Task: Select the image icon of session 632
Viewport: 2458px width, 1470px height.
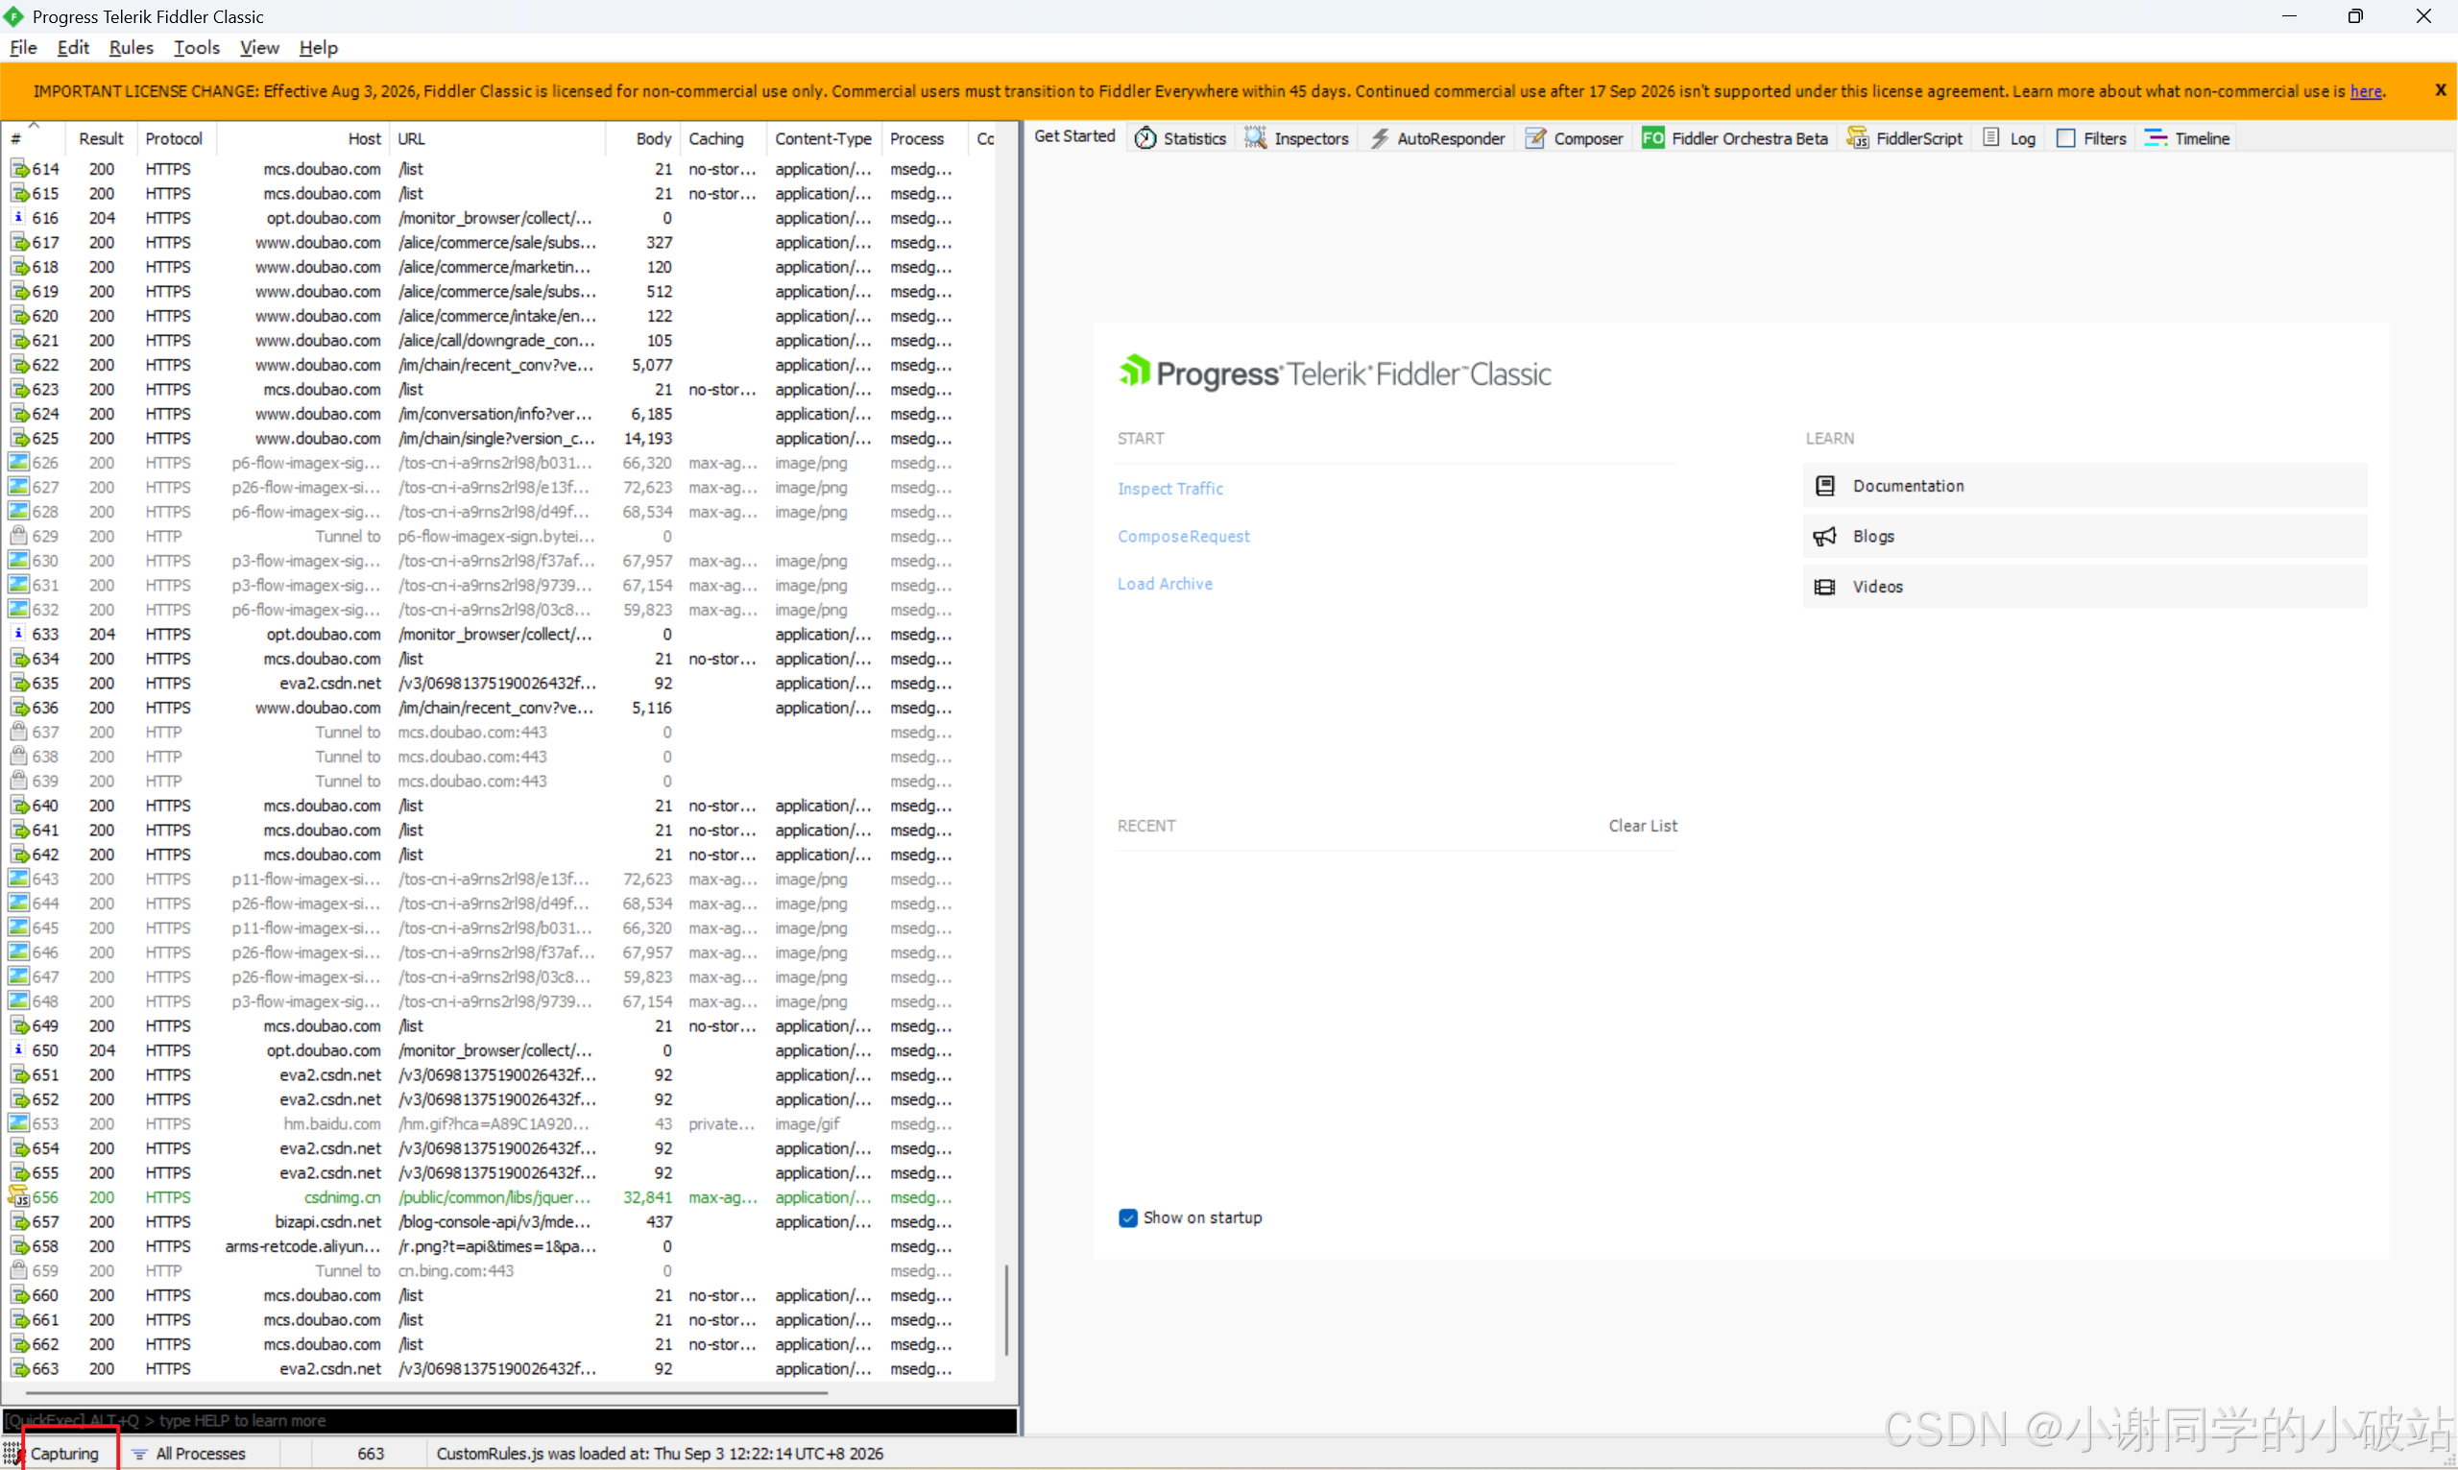Action: [19, 611]
